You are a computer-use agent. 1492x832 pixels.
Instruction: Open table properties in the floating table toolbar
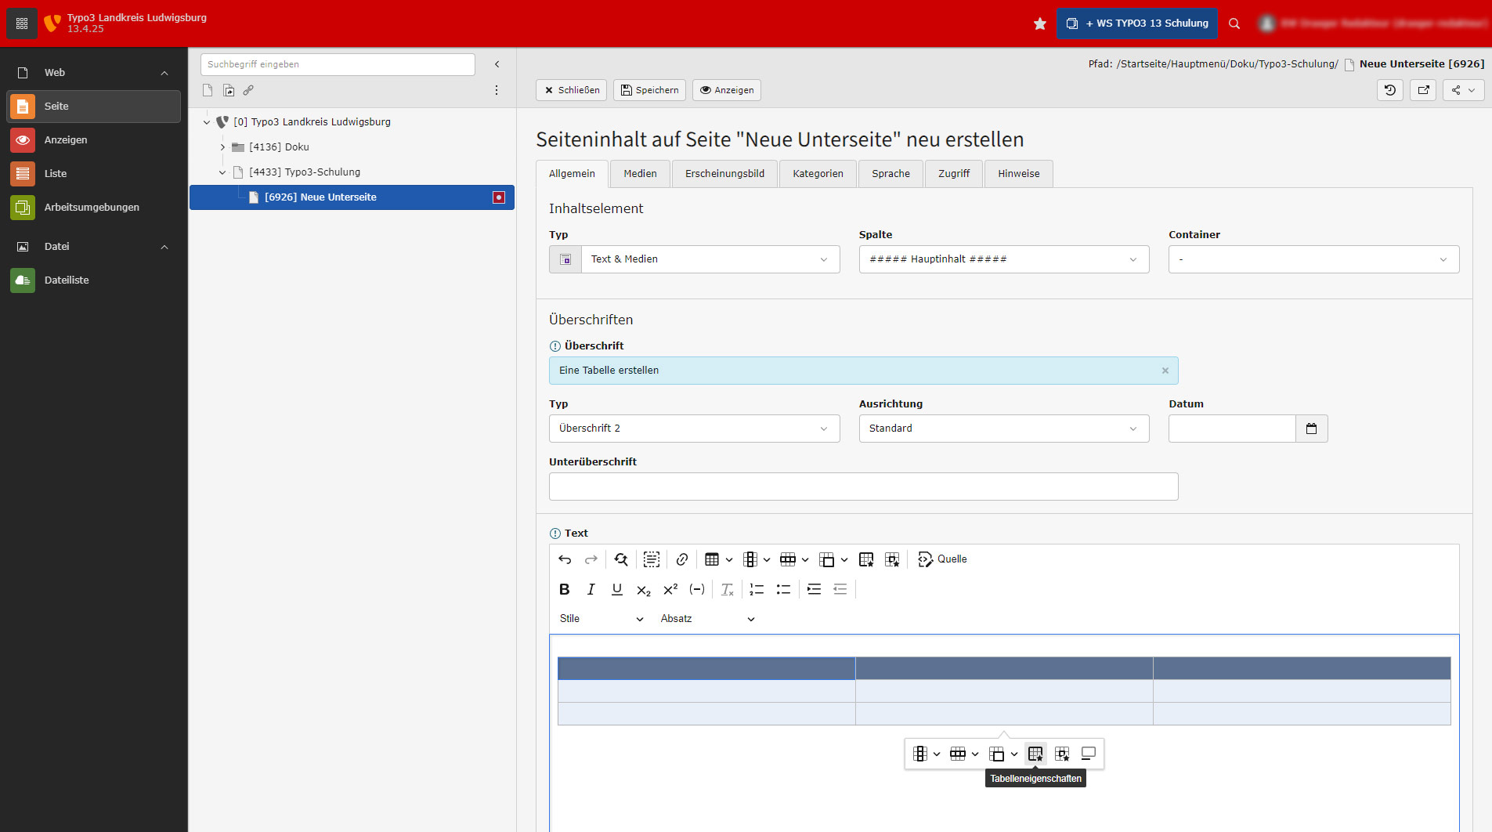[x=1035, y=754]
